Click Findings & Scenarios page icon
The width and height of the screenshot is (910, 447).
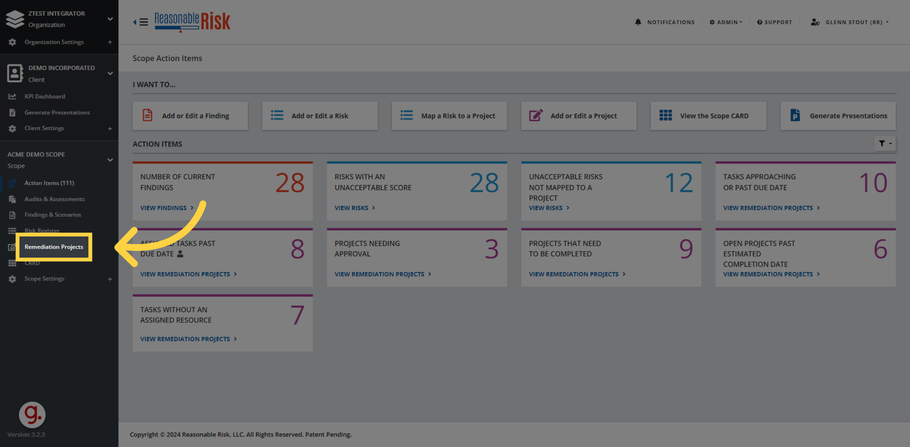13,215
